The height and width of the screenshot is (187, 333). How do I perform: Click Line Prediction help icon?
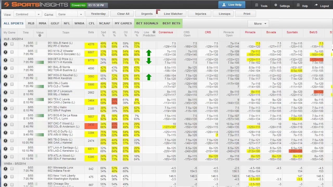point(154,32)
